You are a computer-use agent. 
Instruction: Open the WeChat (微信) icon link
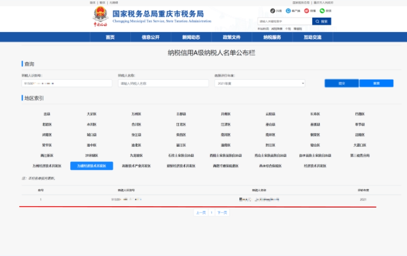click(325, 11)
